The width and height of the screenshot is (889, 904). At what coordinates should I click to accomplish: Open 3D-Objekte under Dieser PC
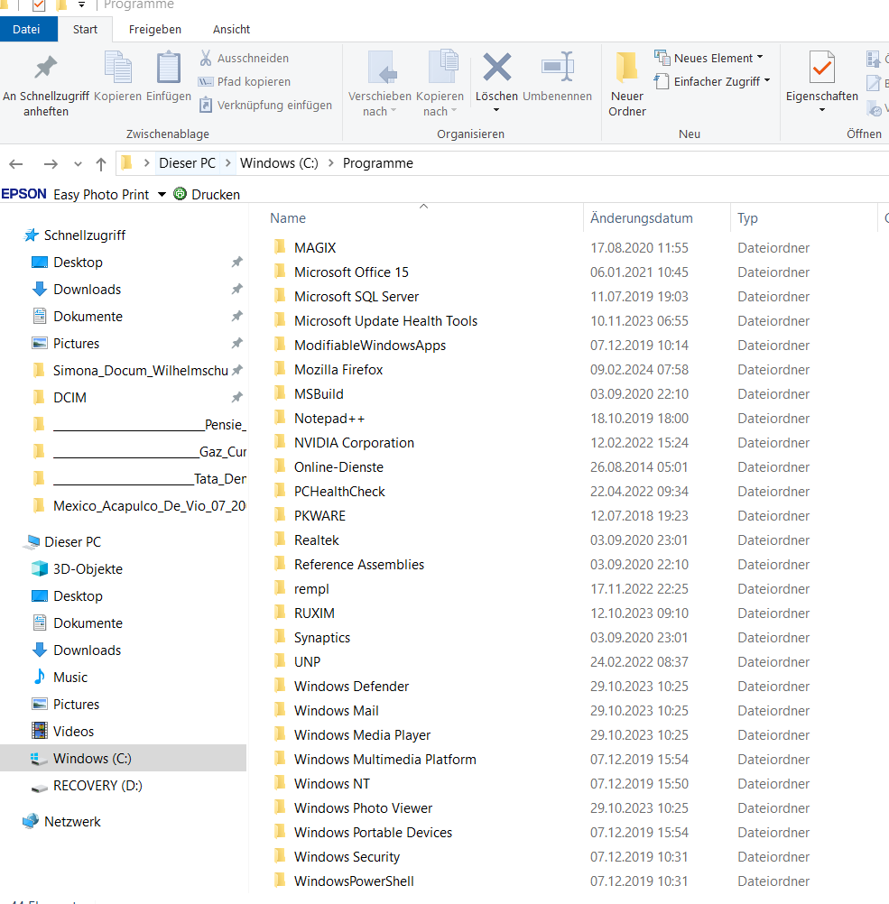coord(88,569)
